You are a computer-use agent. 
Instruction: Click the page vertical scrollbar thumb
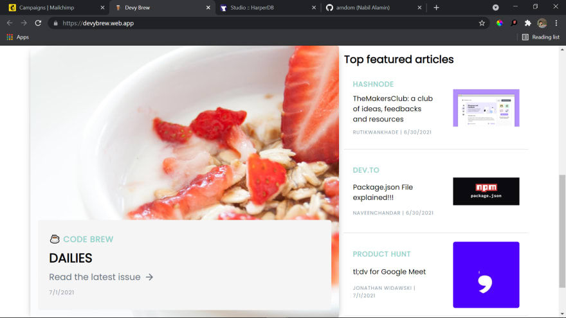coord(562,231)
